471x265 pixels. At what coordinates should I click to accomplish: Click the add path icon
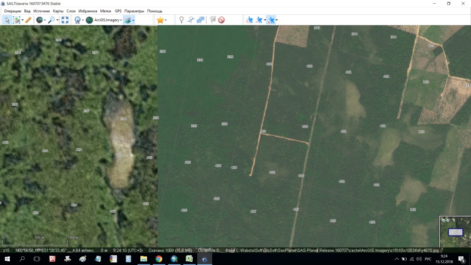[x=191, y=20]
